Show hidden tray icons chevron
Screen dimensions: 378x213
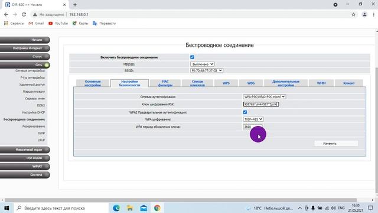299,208
